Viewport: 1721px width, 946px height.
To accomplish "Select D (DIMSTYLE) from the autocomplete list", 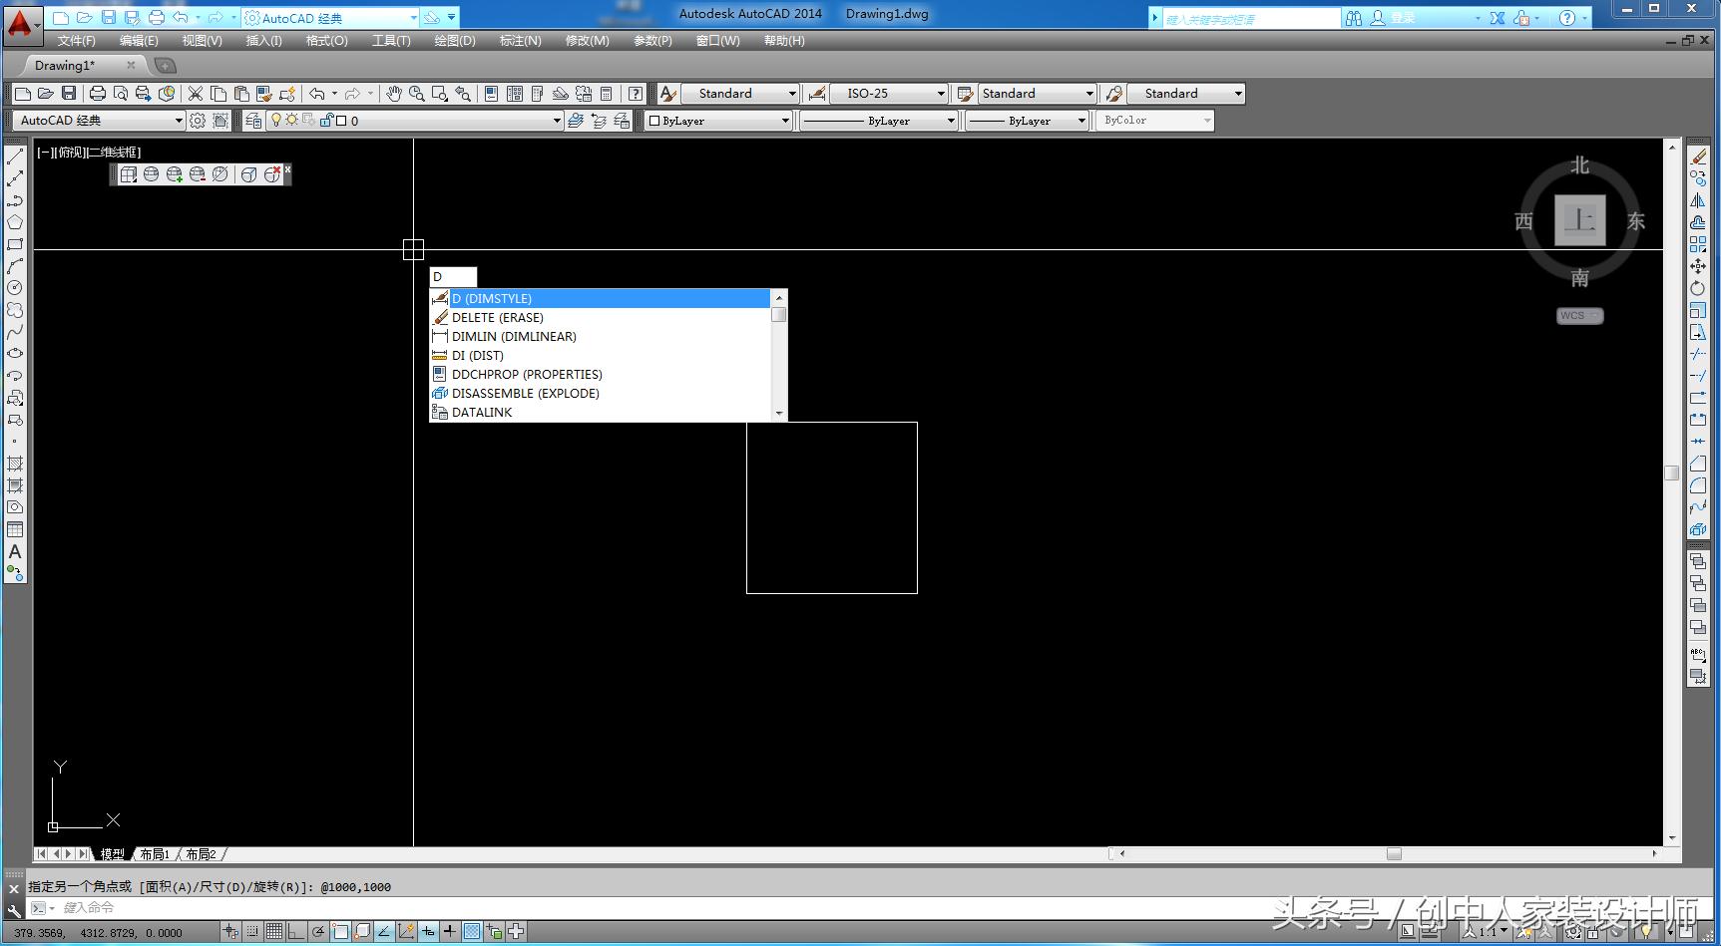I will click(x=600, y=298).
